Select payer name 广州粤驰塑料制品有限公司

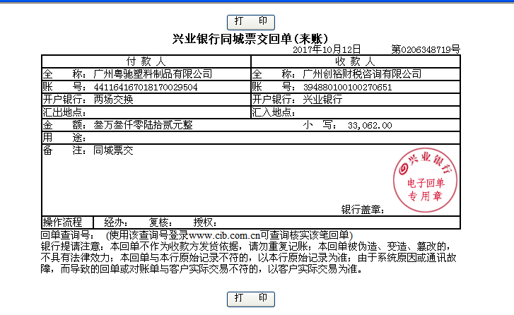153,74
